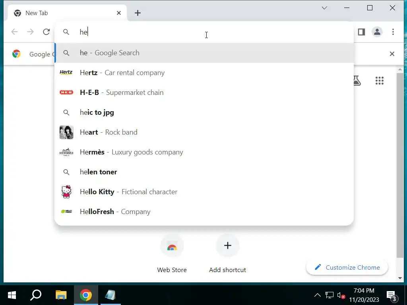Click the page scrollbar down arrow
The width and height of the screenshot is (407, 305).
[400, 278]
